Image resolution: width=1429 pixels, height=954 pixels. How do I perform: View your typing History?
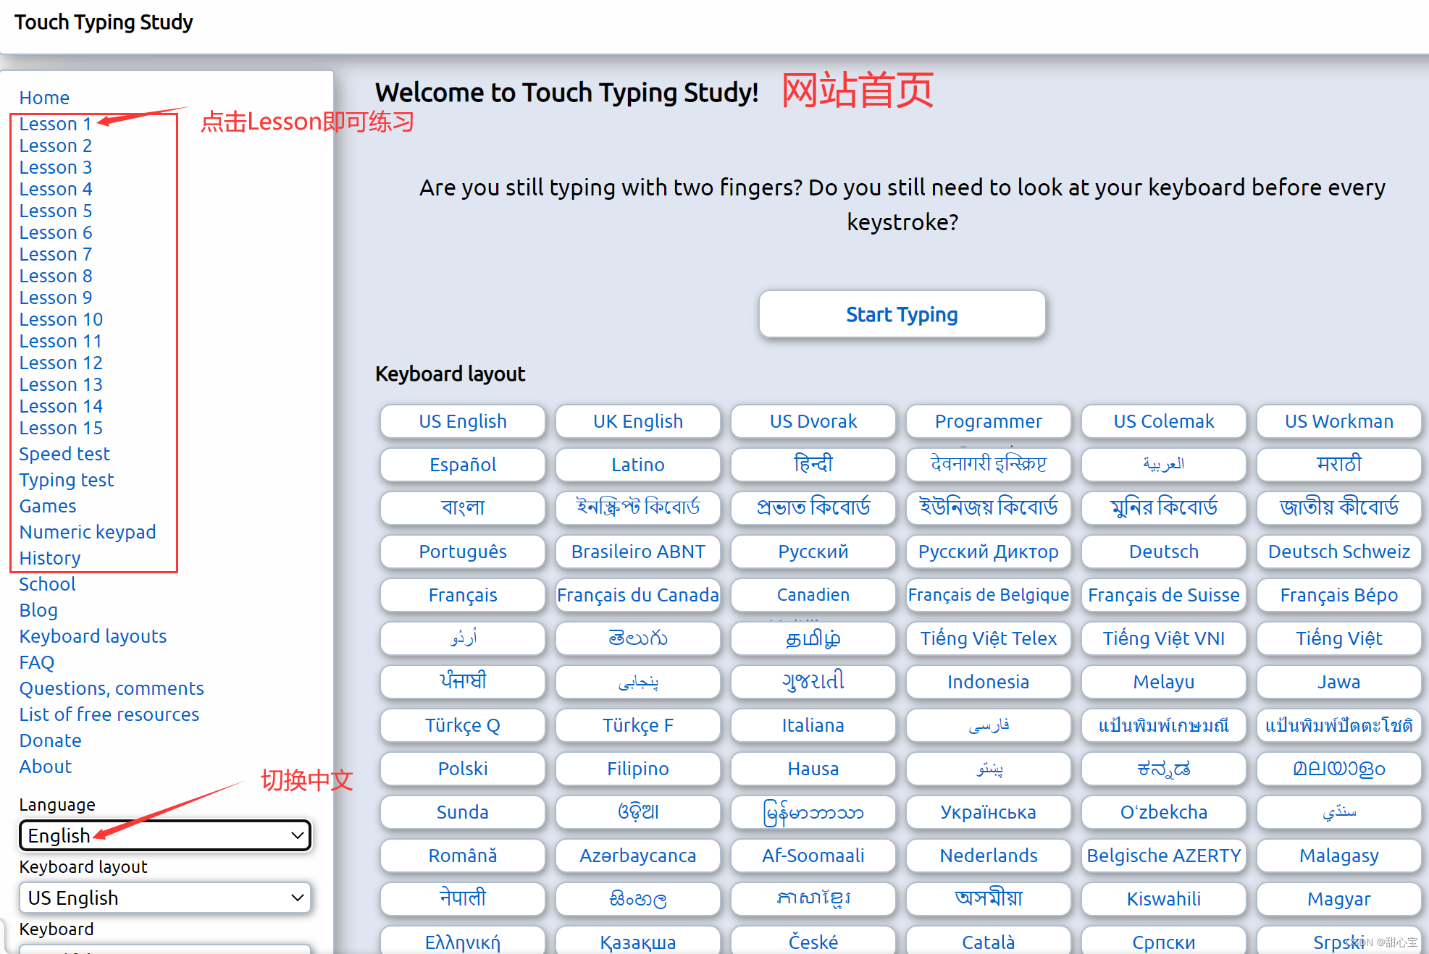pyautogui.click(x=49, y=558)
